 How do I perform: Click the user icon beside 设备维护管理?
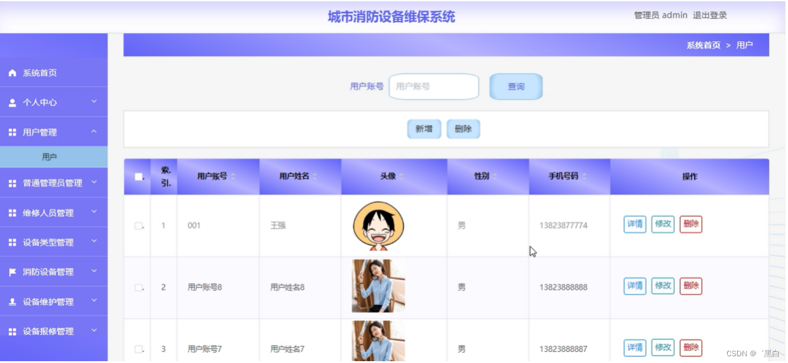tap(12, 302)
